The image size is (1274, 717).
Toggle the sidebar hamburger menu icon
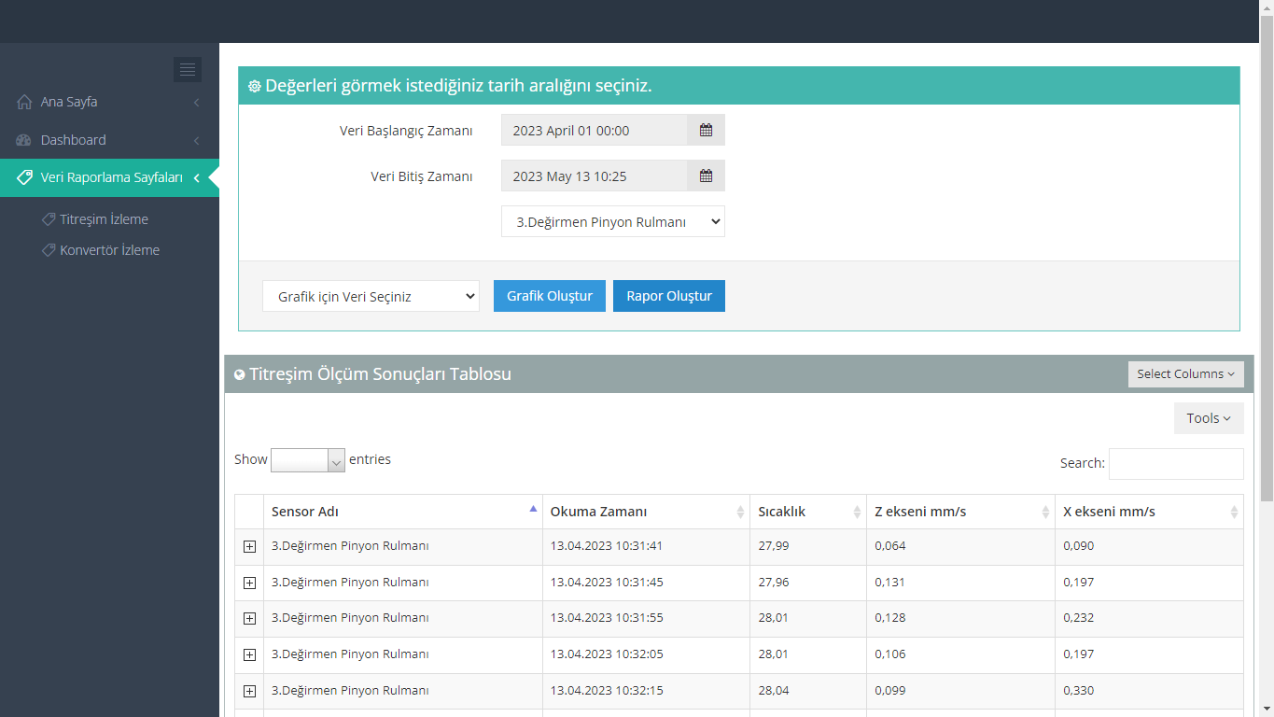tap(188, 70)
